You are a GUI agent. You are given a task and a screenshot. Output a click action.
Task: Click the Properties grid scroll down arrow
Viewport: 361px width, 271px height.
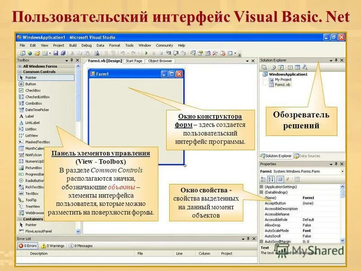342,241
